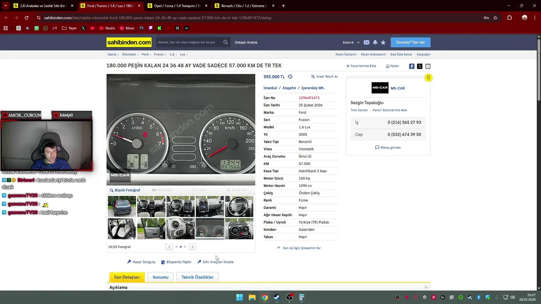The image size is (541, 304).
Task: Focus the keyword search input field
Action: 189,42
